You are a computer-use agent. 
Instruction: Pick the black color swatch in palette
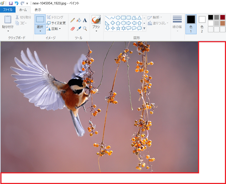211,17
